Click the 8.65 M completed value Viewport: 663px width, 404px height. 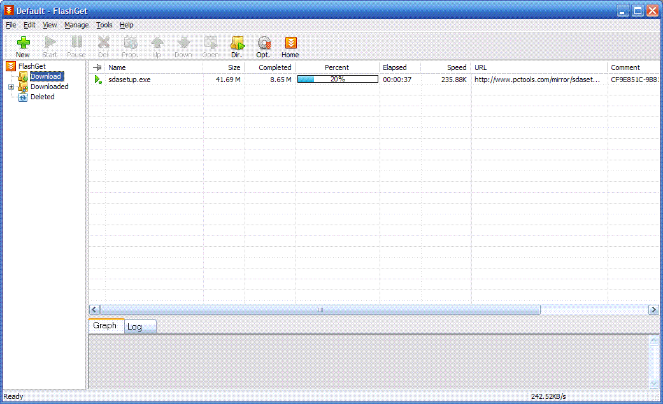(x=281, y=80)
